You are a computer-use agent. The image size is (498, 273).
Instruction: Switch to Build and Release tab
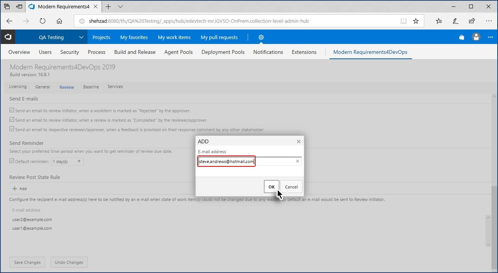[135, 52]
